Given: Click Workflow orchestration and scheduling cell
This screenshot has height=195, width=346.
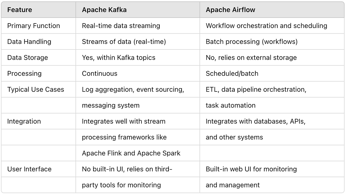Looking at the screenshot, I should coord(266,26).
